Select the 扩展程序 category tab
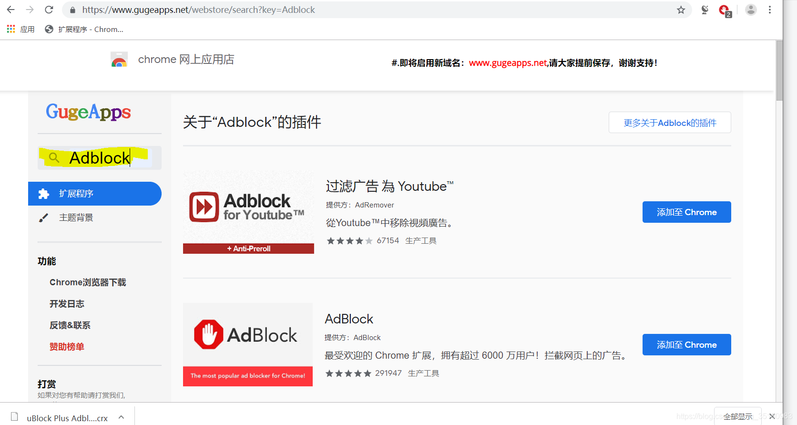This screenshot has width=797, height=425. tap(95, 194)
